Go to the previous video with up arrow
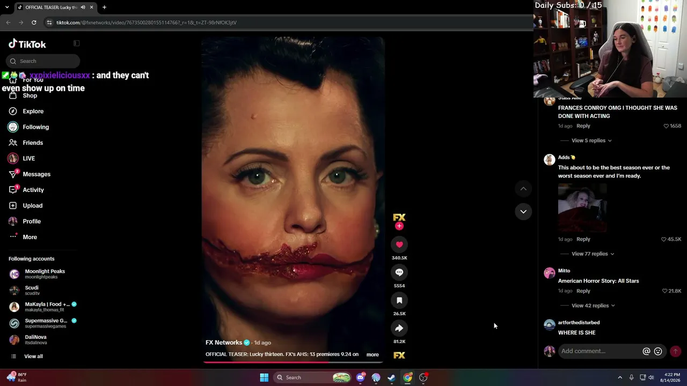 point(523,189)
